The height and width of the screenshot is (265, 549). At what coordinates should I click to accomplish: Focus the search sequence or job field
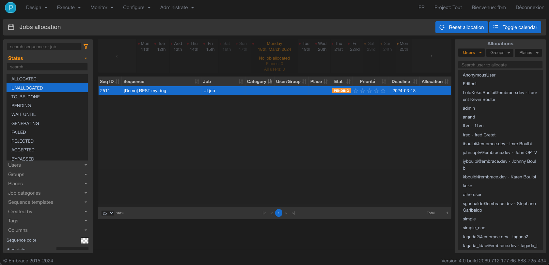click(44, 47)
